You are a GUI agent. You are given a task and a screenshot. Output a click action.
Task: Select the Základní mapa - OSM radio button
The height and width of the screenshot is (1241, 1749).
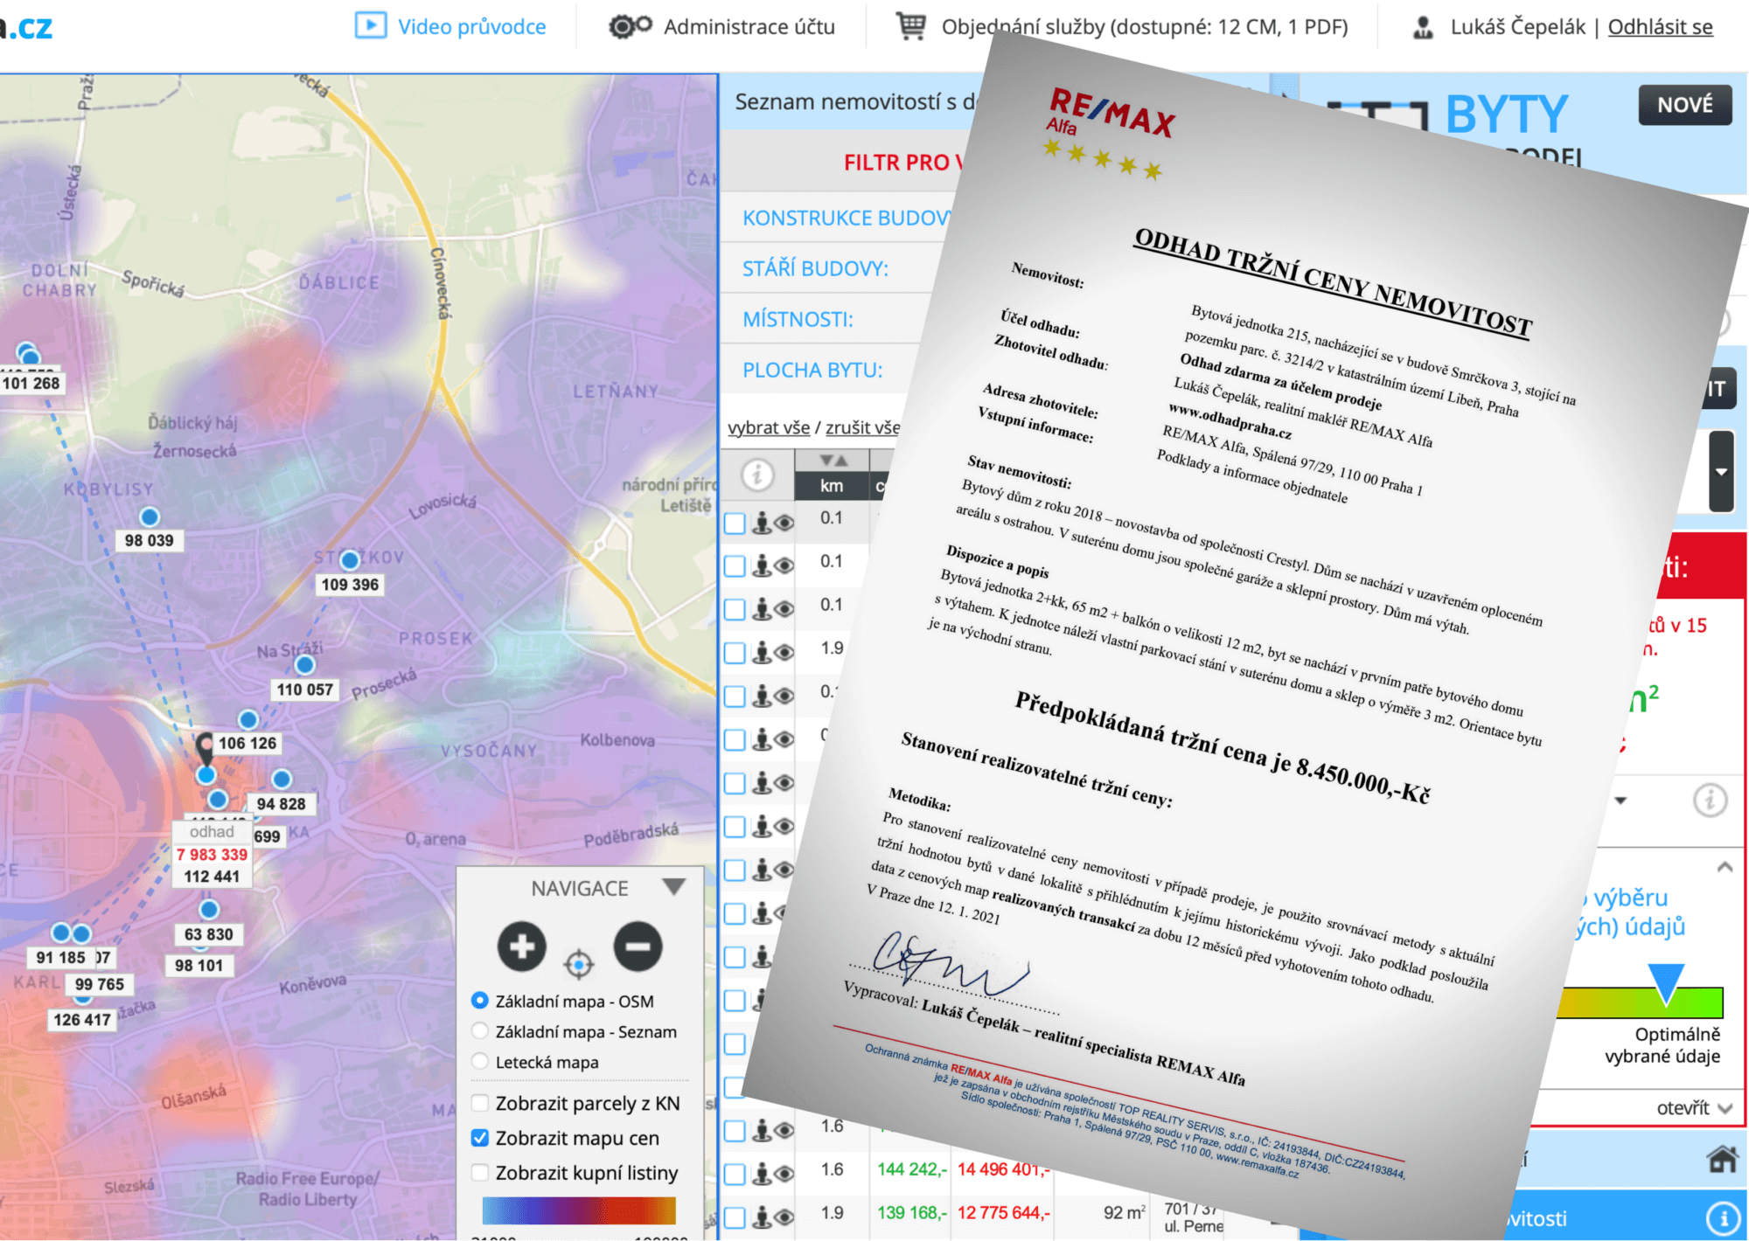(x=479, y=1000)
